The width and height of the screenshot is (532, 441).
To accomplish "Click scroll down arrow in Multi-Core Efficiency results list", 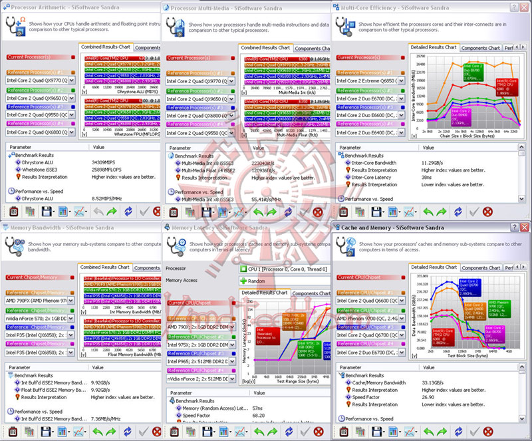I will pos(521,199).
